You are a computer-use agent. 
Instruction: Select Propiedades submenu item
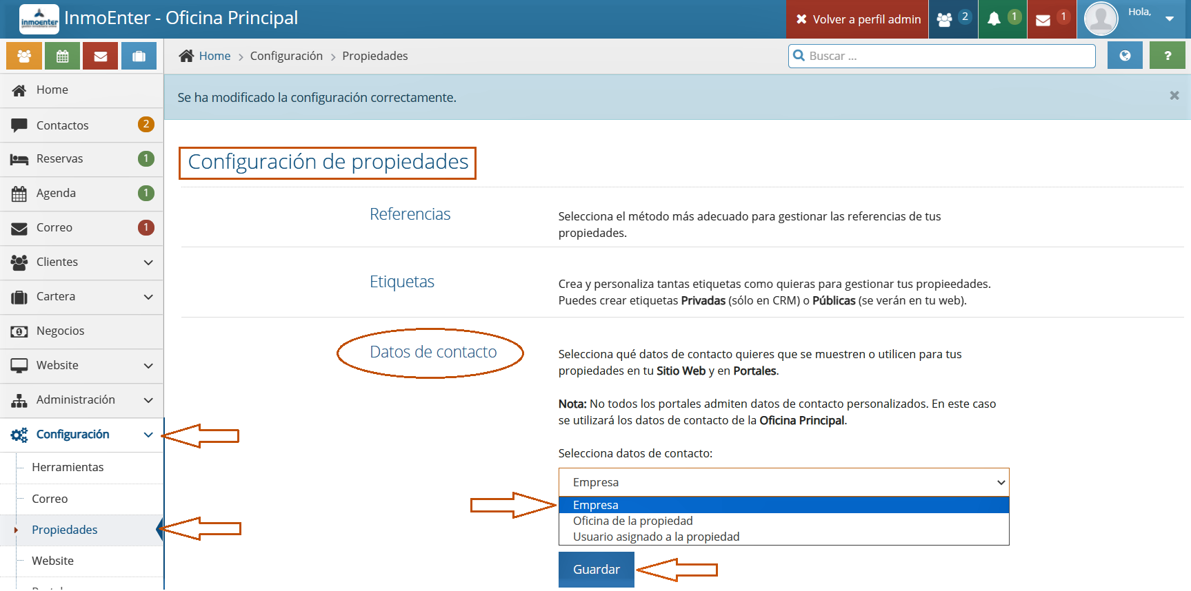[82, 530]
